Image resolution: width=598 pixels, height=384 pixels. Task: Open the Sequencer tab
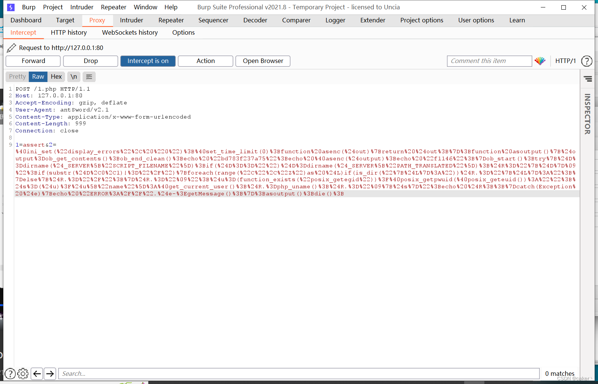[213, 20]
